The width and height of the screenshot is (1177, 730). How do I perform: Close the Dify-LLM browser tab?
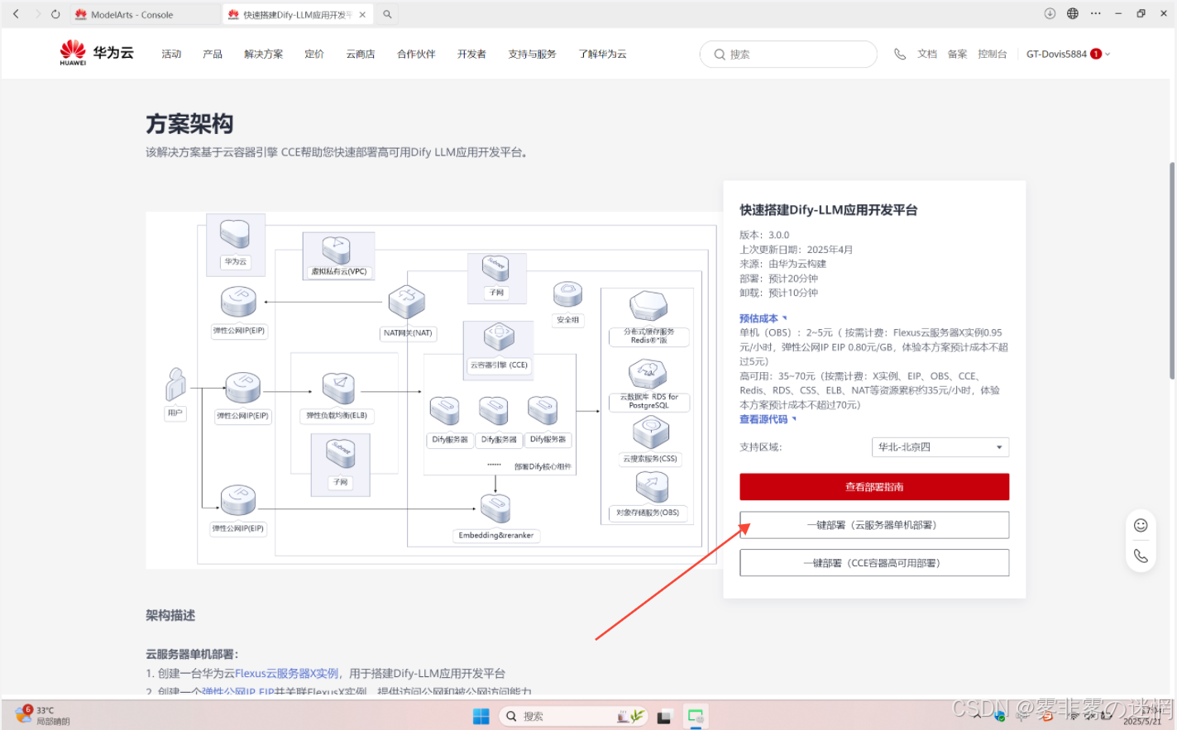coord(362,15)
